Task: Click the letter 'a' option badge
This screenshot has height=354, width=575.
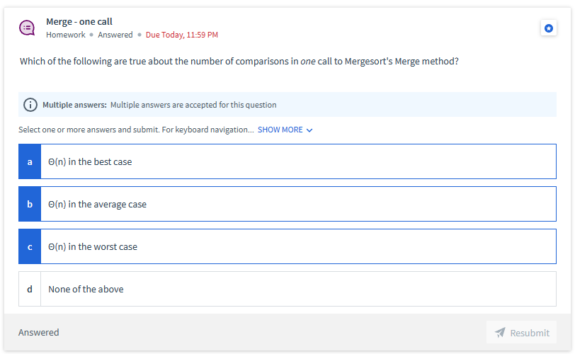Action: coord(30,161)
